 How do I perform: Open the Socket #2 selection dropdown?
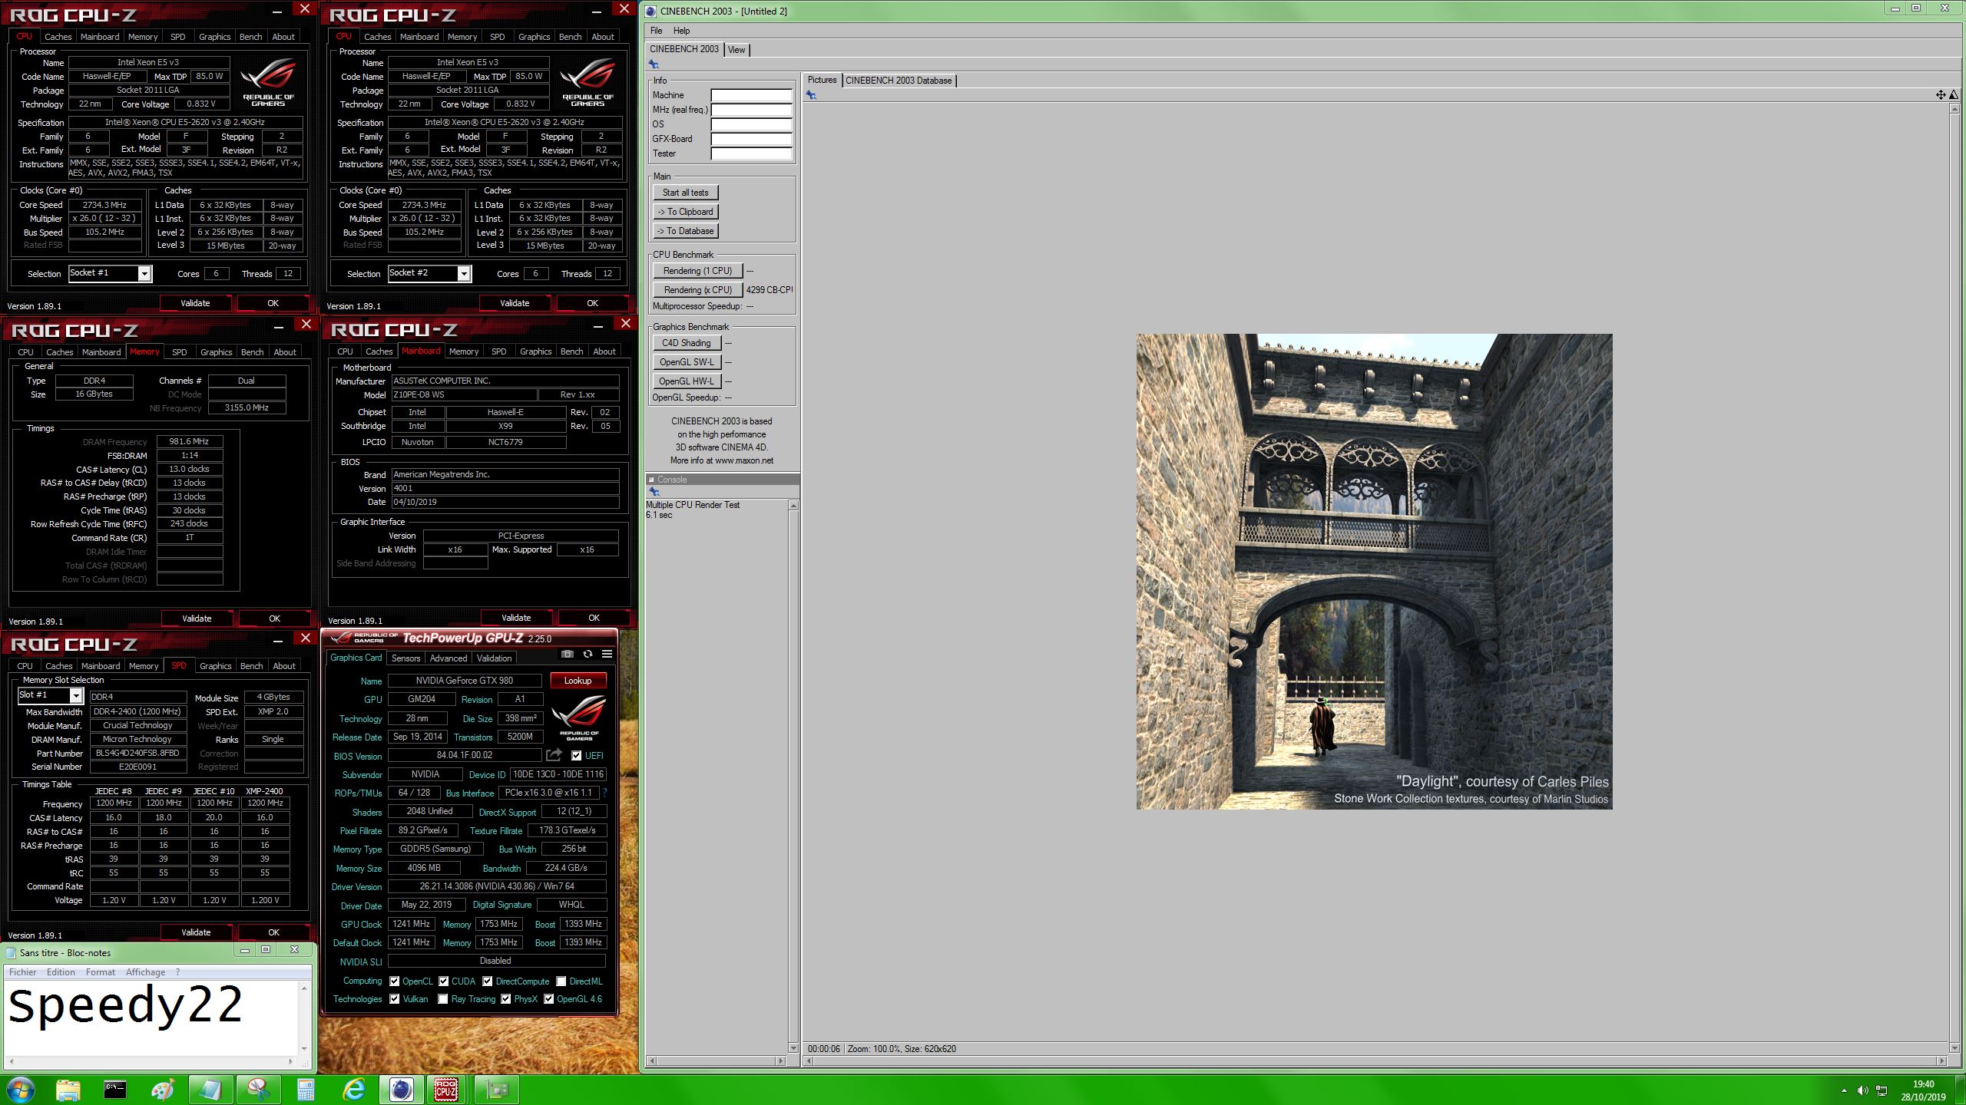point(463,273)
